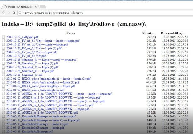
Task: Click the browser Forward arrow
Action: pos(8,13)
